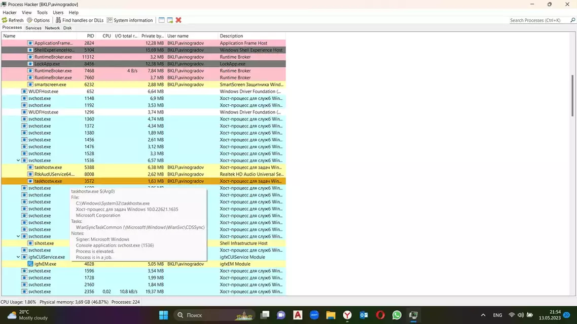The image size is (577, 324).
Task: Click the smartscreen.exe process icon
Action: [x=30, y=85]
